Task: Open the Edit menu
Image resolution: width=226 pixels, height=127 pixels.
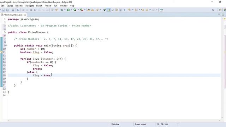Action: tap(2, 6)
